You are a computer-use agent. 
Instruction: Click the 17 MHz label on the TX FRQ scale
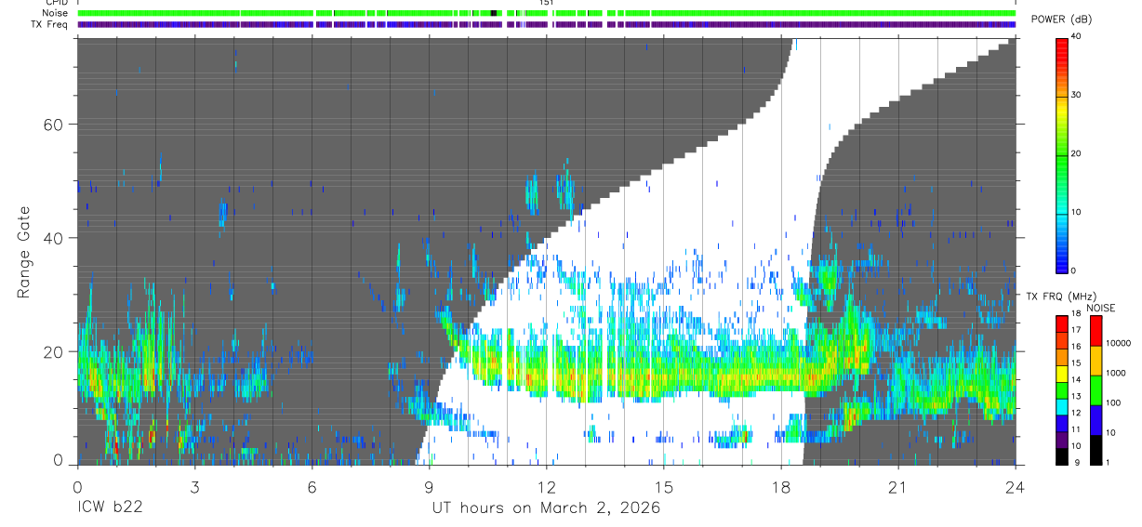point(1077,330)
